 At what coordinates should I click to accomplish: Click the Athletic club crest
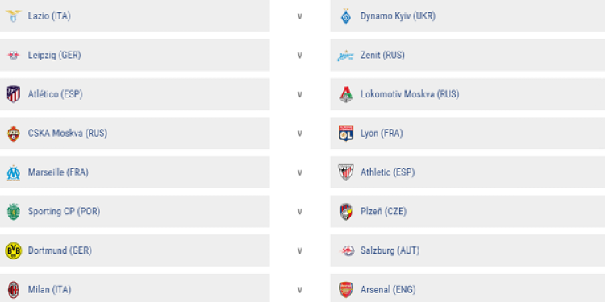[x=346, y=172]
